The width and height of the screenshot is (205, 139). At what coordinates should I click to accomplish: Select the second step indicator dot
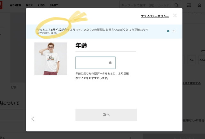pyautogui.click(x=174, y=31)
